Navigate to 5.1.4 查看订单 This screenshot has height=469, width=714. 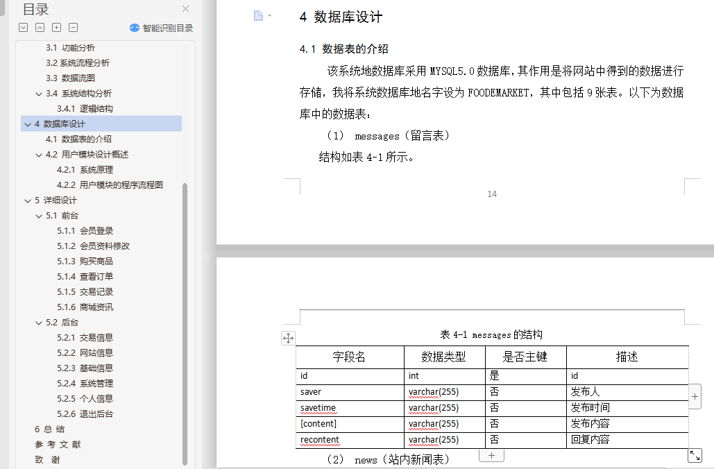pos(85,276)
